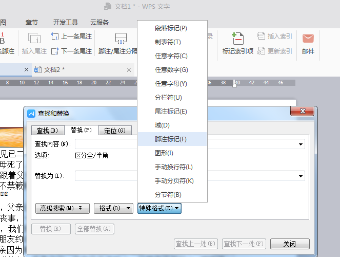The image size is (340, 257).
Task: Open the 章节 ribbon tab
Action: pos(32,23)
